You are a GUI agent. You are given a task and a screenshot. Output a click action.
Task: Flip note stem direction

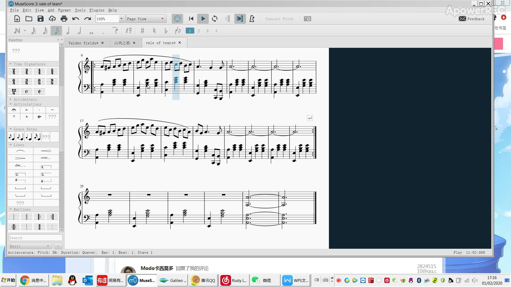178,31
